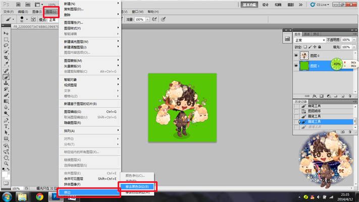Toggle lock position icon
This screenshot has height=202, width=359.
coord(315,47)
